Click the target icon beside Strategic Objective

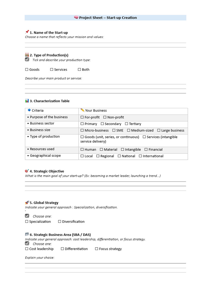tap(27, 171)
